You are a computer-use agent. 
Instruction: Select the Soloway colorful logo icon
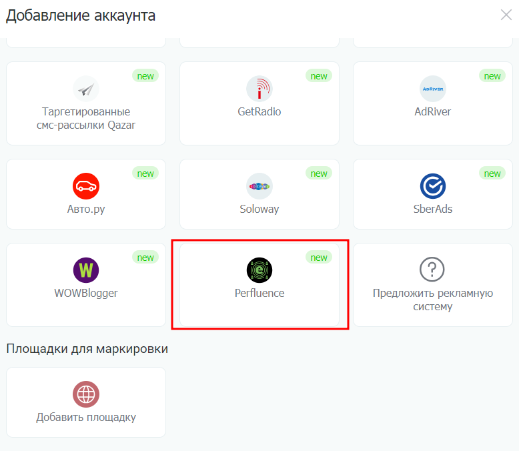(259, 186)
